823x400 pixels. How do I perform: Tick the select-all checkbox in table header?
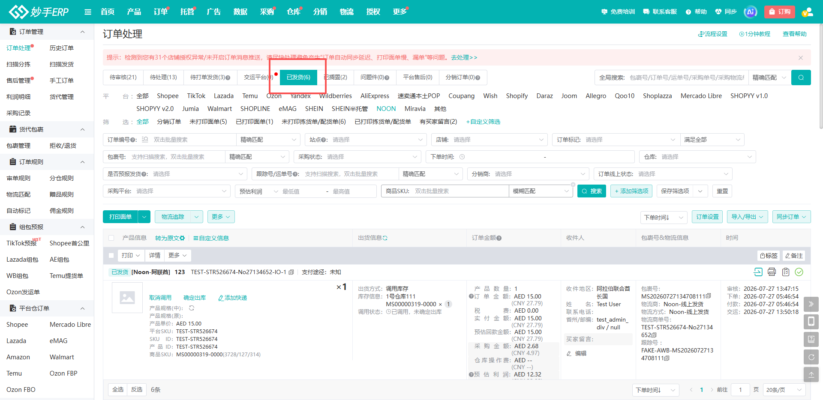(111, 238)
